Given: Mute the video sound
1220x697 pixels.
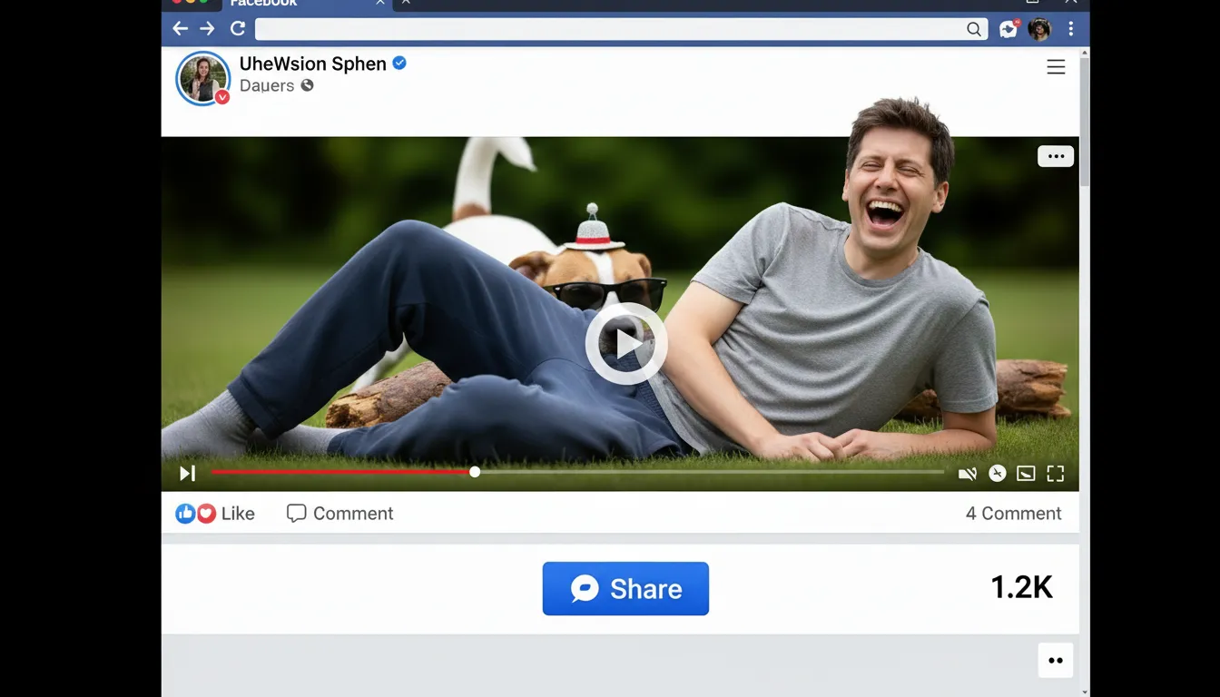Looking at the screenshot, I should pyautogui.click(x=968, y=473).
